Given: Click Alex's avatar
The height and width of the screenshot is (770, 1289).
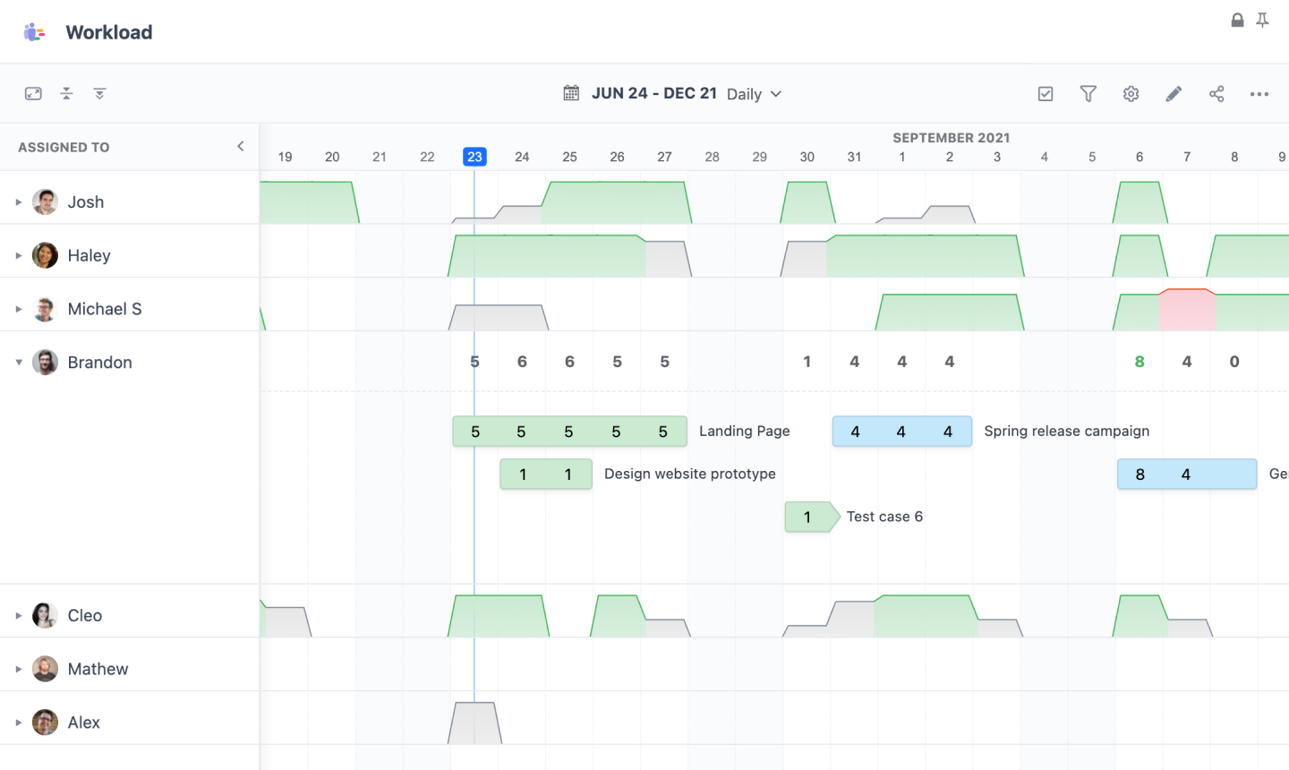Looking at the screenshot, I should [45, 723].
